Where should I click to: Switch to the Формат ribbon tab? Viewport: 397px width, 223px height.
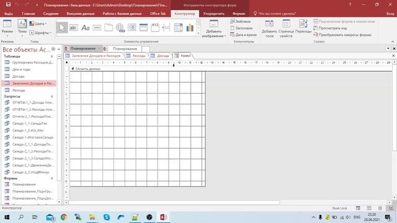pyautogui.click(x=239, y=14)
